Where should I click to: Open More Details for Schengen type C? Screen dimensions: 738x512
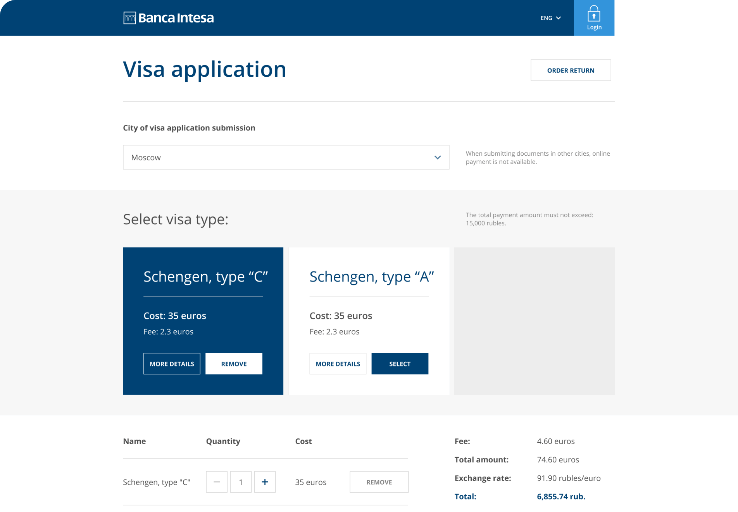pyautogui.click(x=172, y=364)
